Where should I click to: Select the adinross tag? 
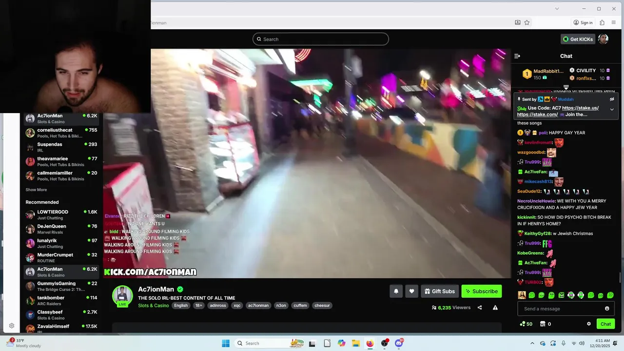tap(218, 306)
